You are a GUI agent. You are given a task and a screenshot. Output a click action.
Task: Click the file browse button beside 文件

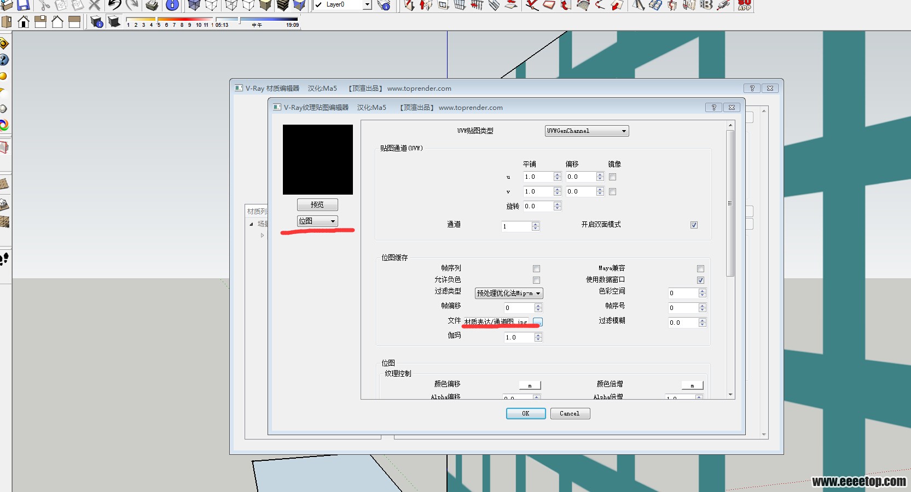coord(538,323)
